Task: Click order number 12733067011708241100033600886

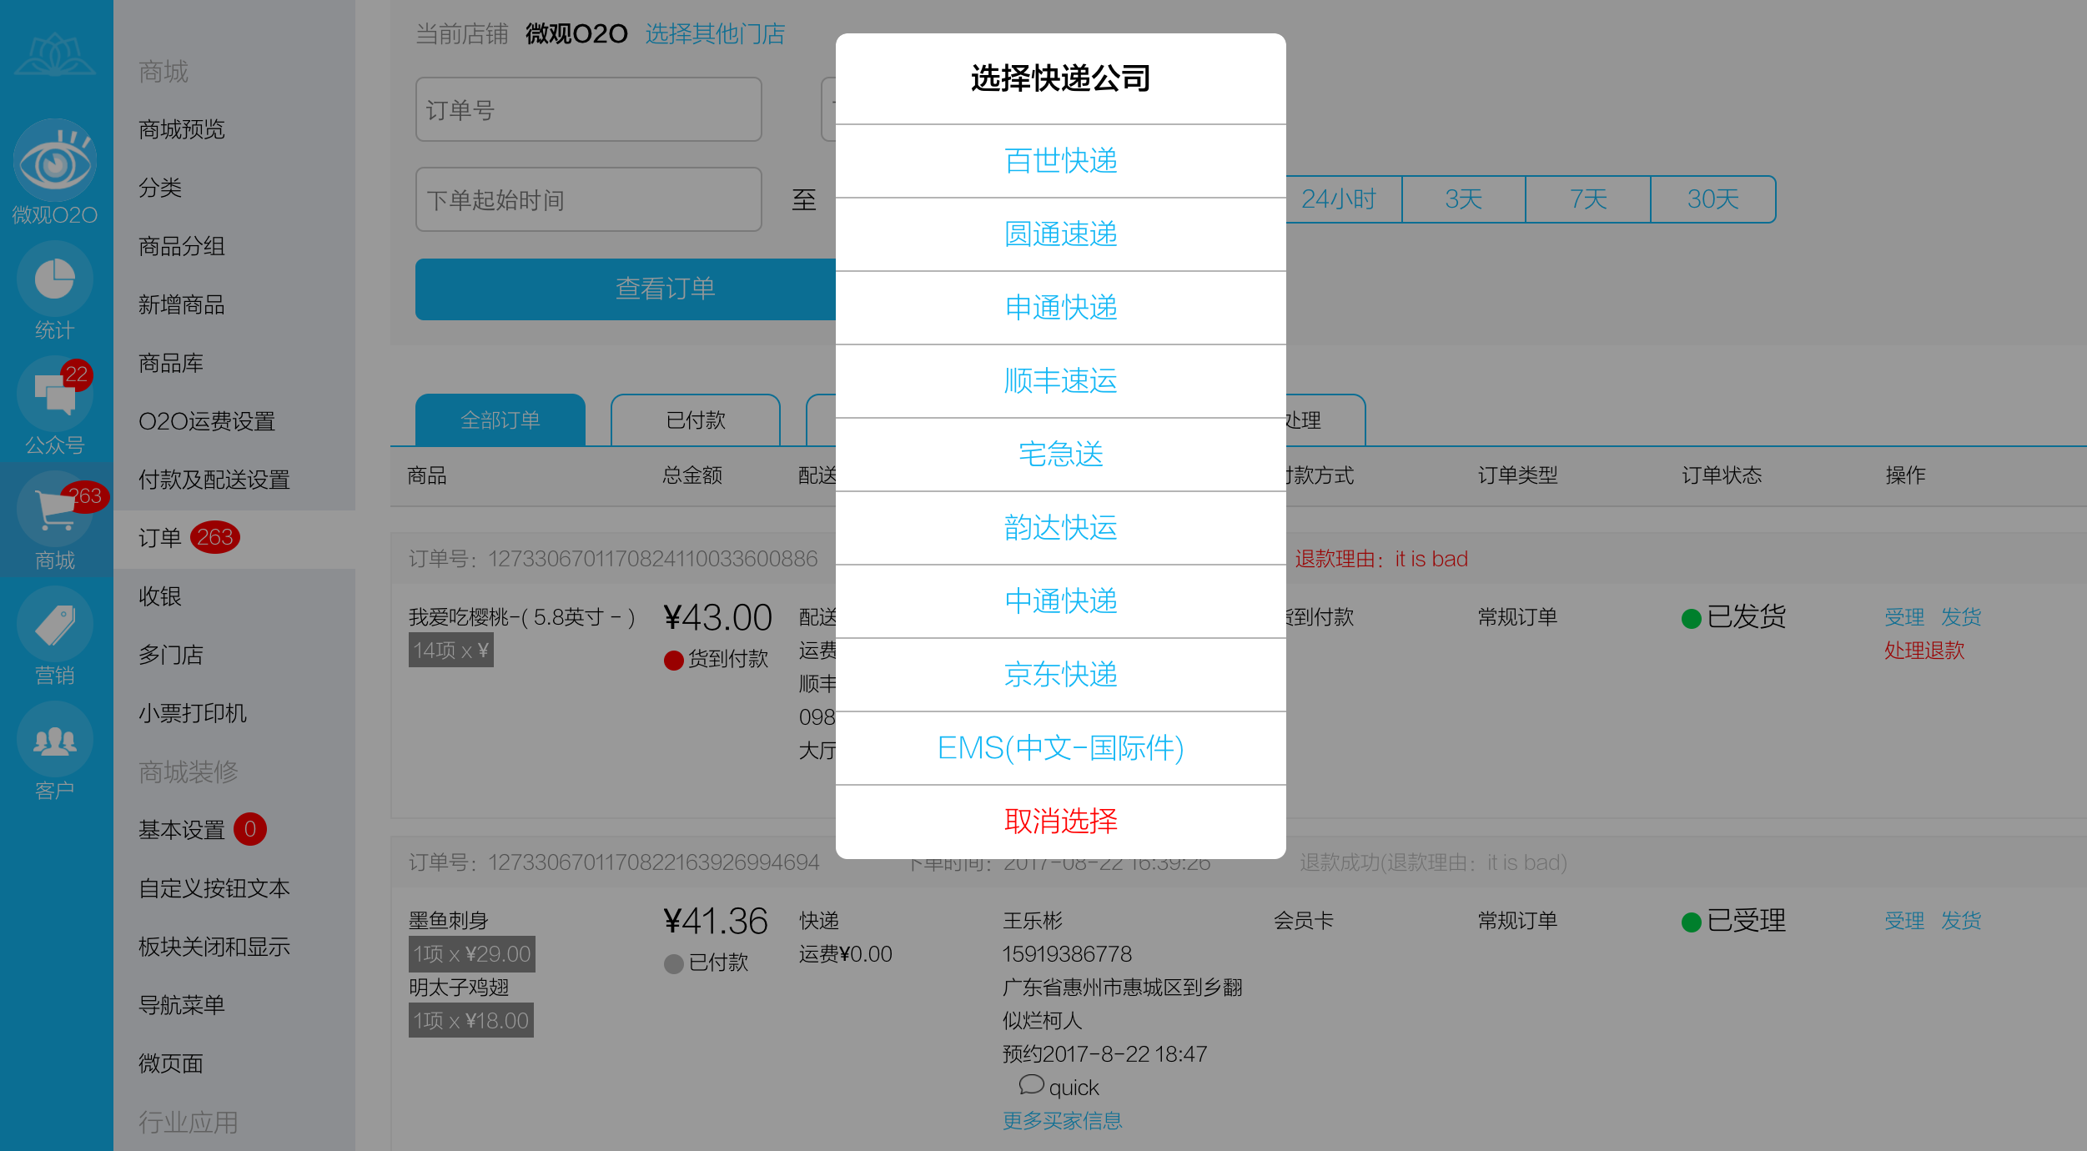Action: [x=653, y=559]
